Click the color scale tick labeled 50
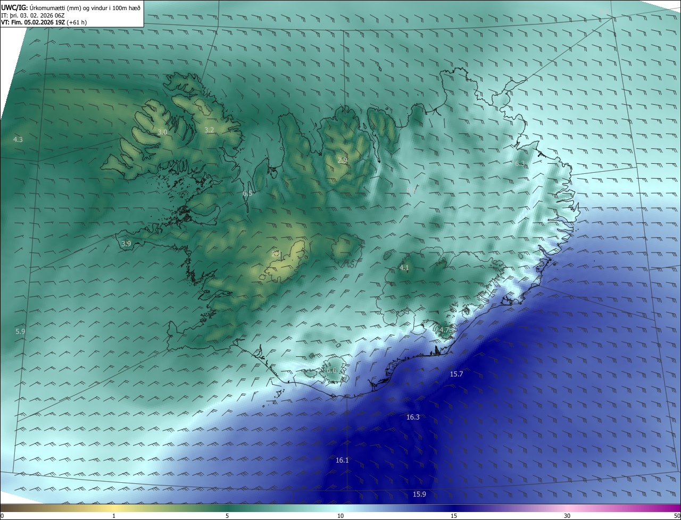This screenshot has width=681, height=520. [677, 516]
